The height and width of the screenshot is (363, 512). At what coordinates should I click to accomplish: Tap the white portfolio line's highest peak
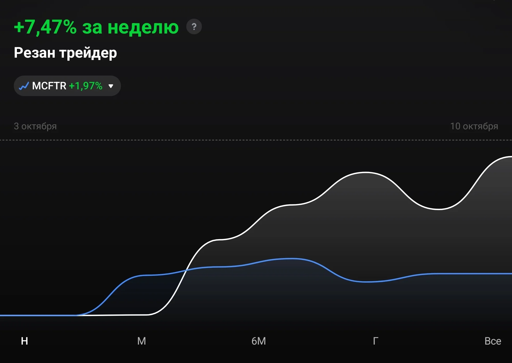[x=509, y=157]
